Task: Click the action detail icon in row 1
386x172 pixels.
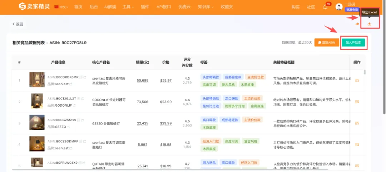Action: (357, 80)
